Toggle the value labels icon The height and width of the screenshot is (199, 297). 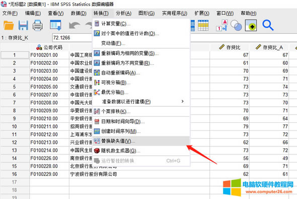pyautogui.click(x=221, y=25)
